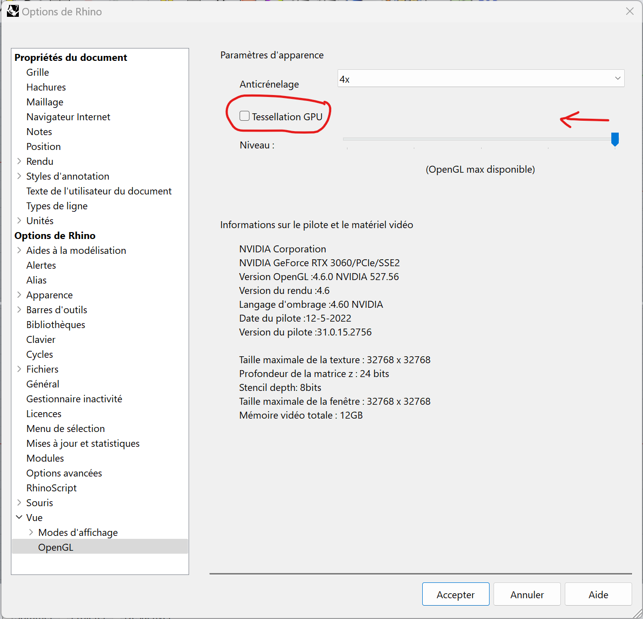Select Bibliothèques in the tree
Image resolution: width=643 pixels, height=619 pixels.
pos(55,325)
